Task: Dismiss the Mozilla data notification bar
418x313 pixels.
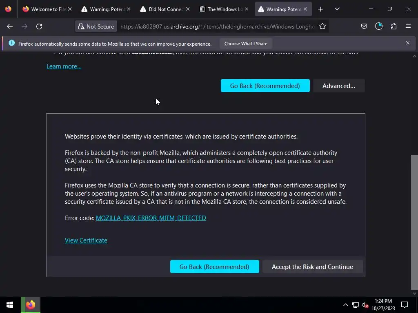Action: coord(408,43)
